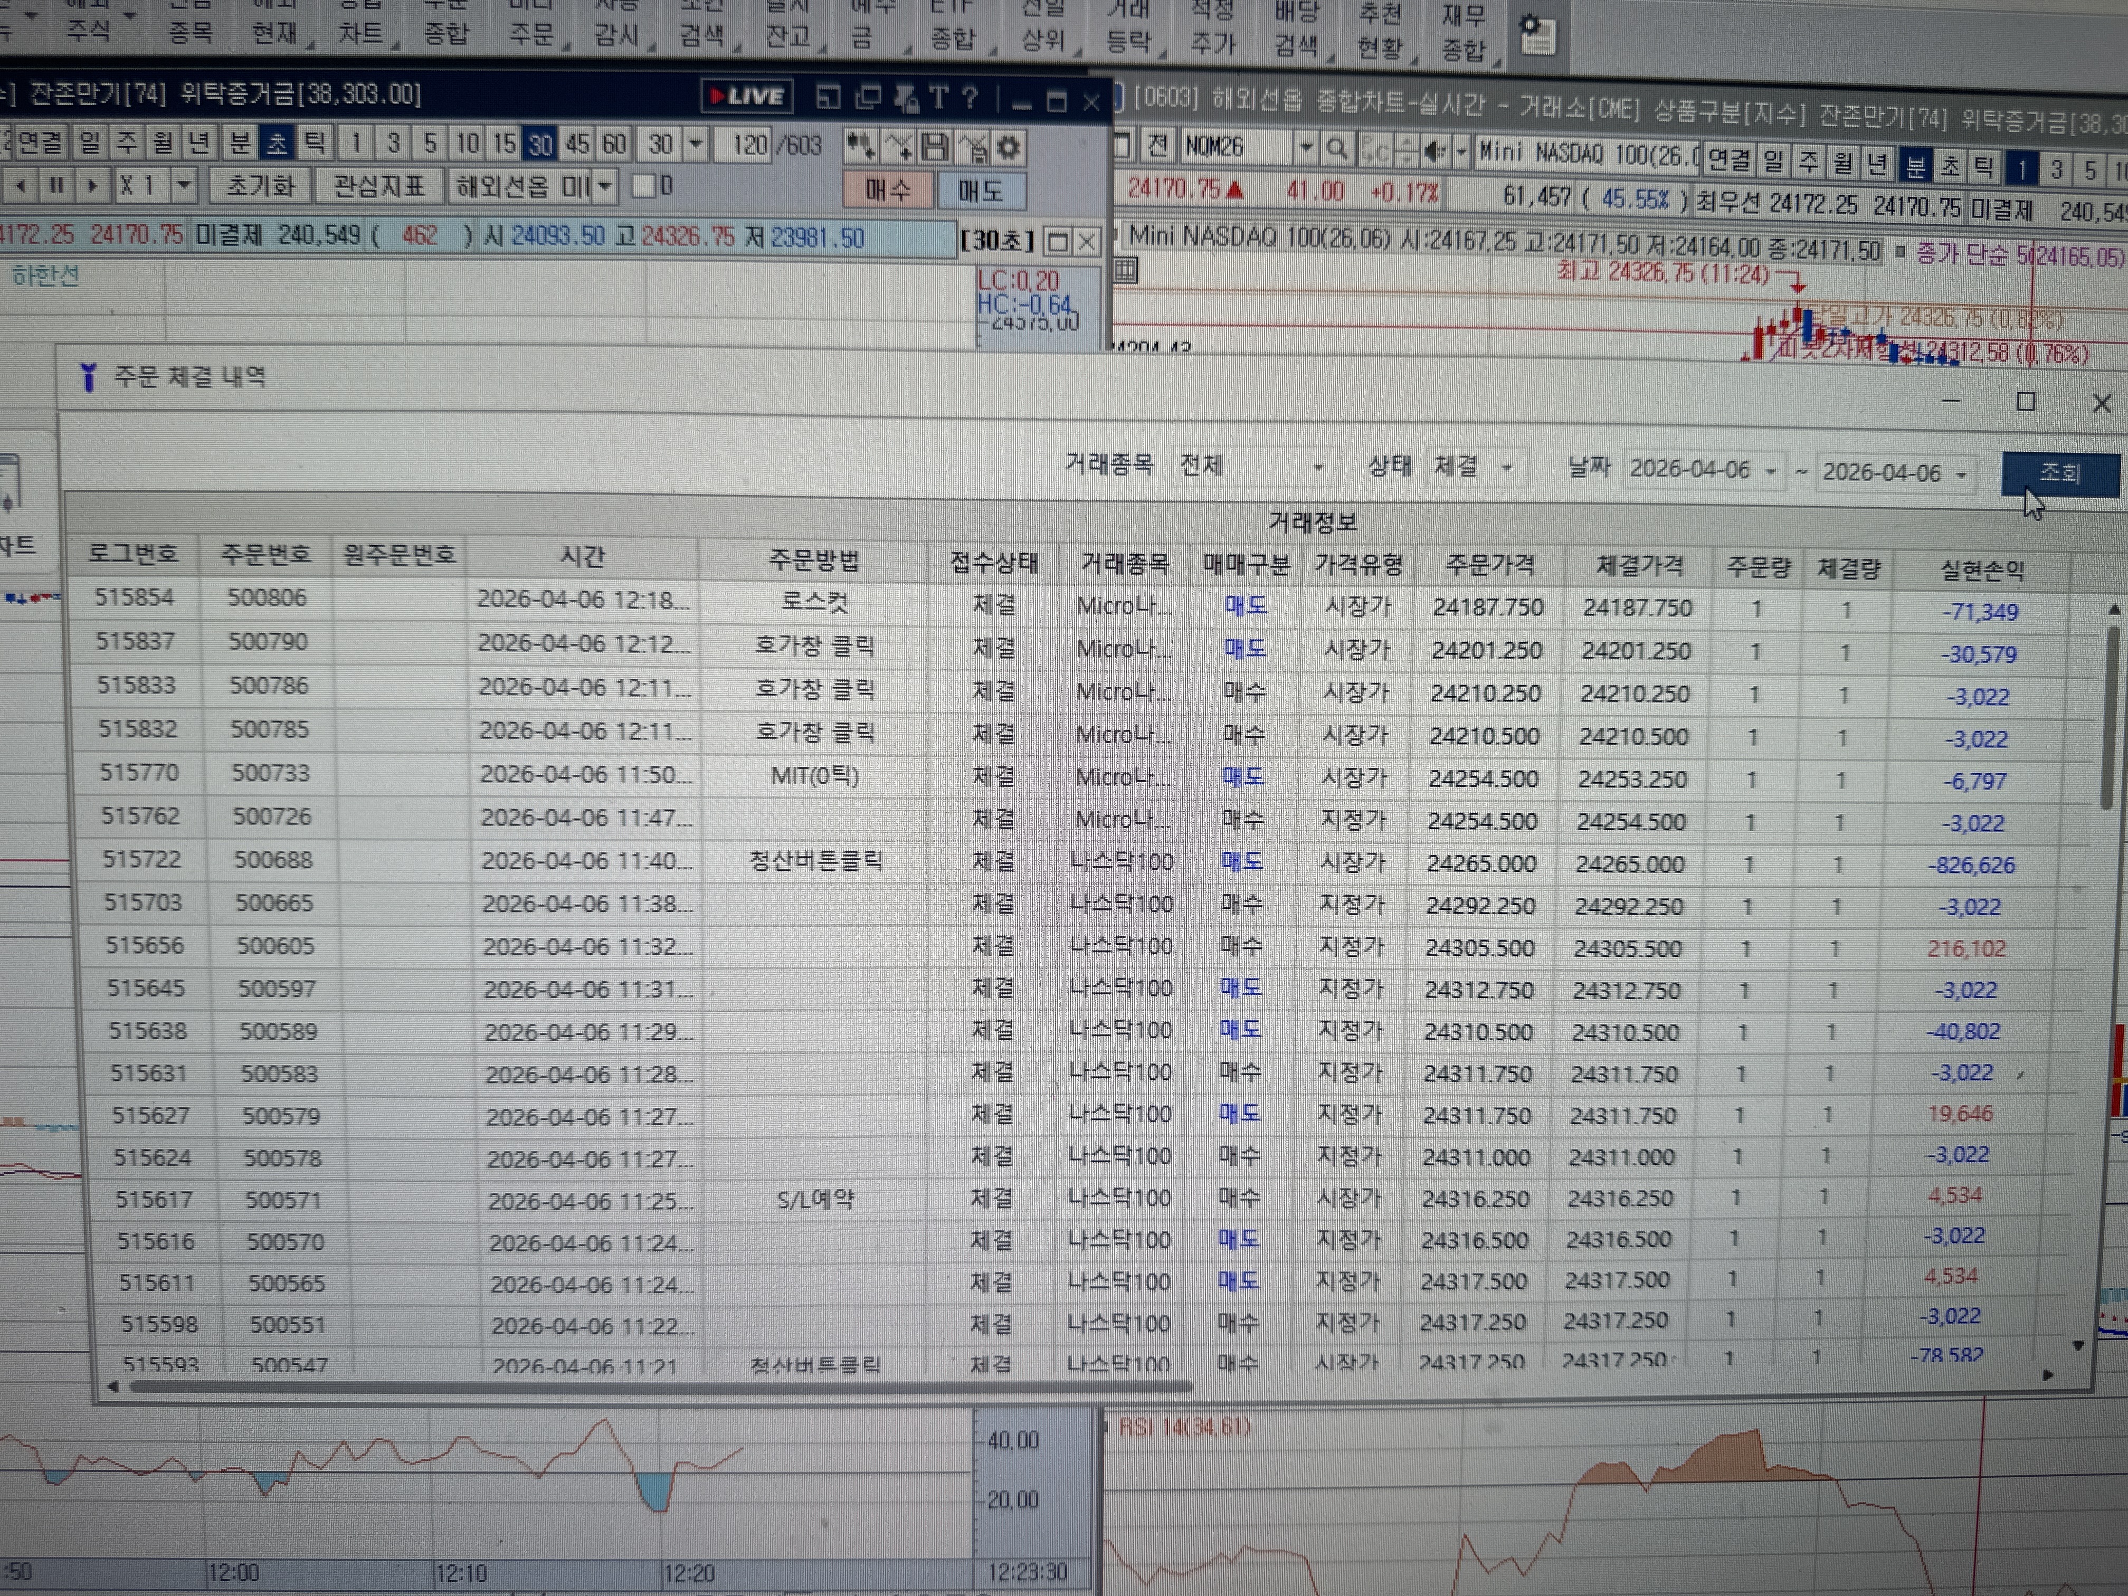
Task: Open help with the question mark icon
Action: pos(970,97)
